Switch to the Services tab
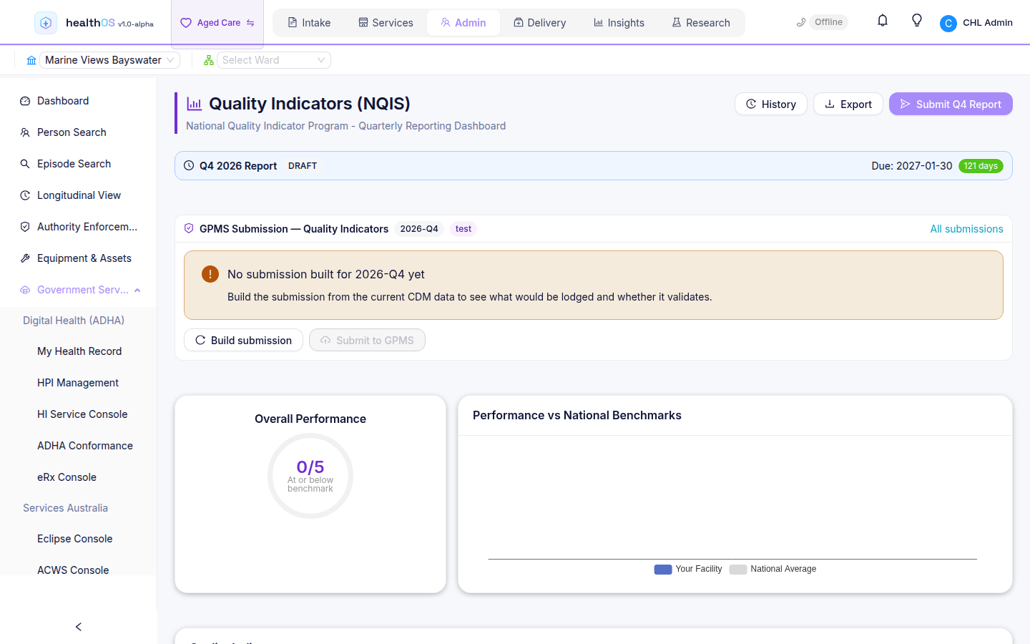 pyautogui.click(x=386, y=23)
